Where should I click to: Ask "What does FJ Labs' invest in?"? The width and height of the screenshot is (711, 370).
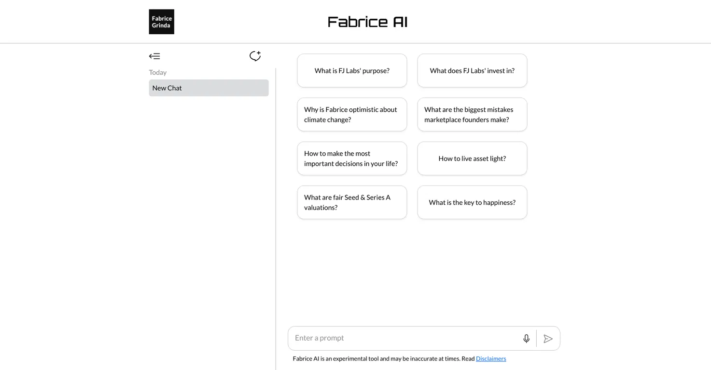coord(472,70)
